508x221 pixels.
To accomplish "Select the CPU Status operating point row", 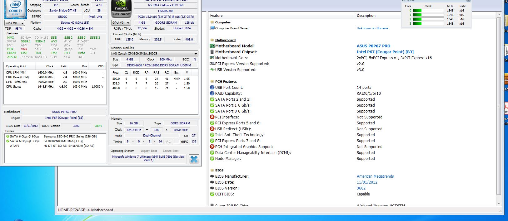I will [55, 87].
